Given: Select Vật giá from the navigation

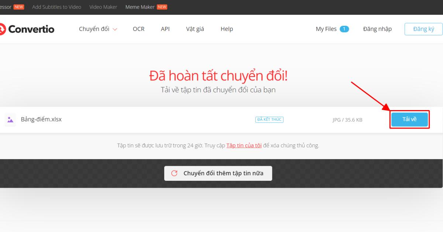Looking at the screenshot, I should (x=195, y=29).
